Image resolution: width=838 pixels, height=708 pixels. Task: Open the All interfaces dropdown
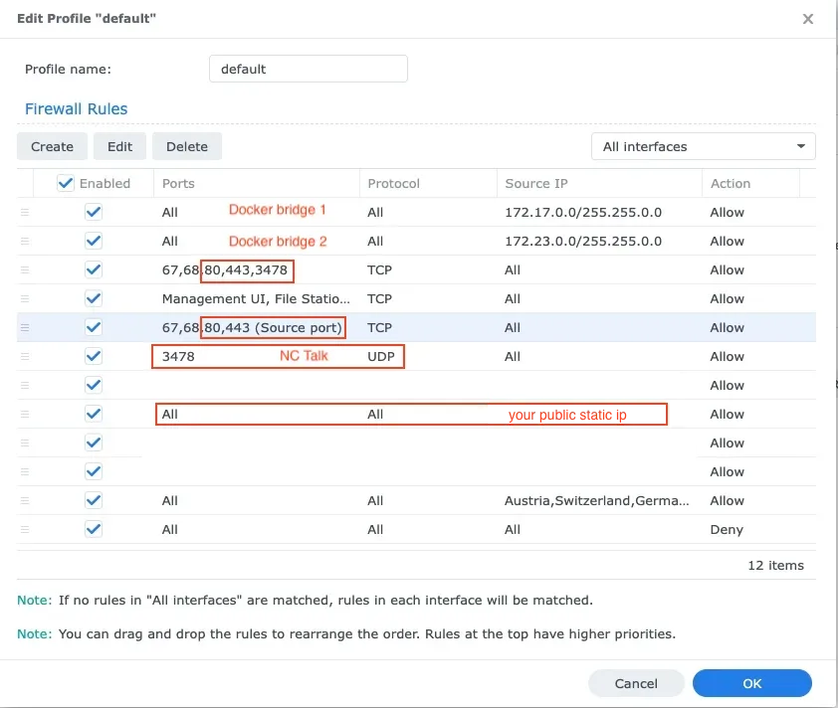pos(704,146)
